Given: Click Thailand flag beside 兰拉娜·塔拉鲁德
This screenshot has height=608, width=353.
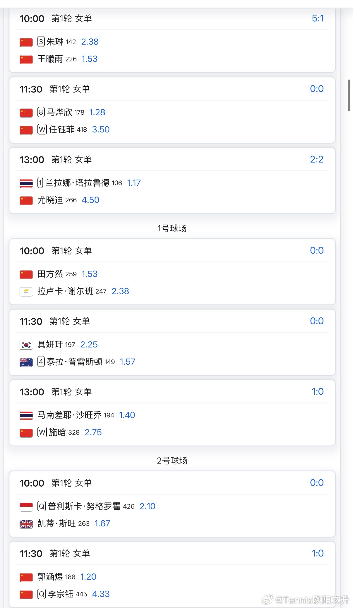Looking at the screenshot, I should coord(26,183).
